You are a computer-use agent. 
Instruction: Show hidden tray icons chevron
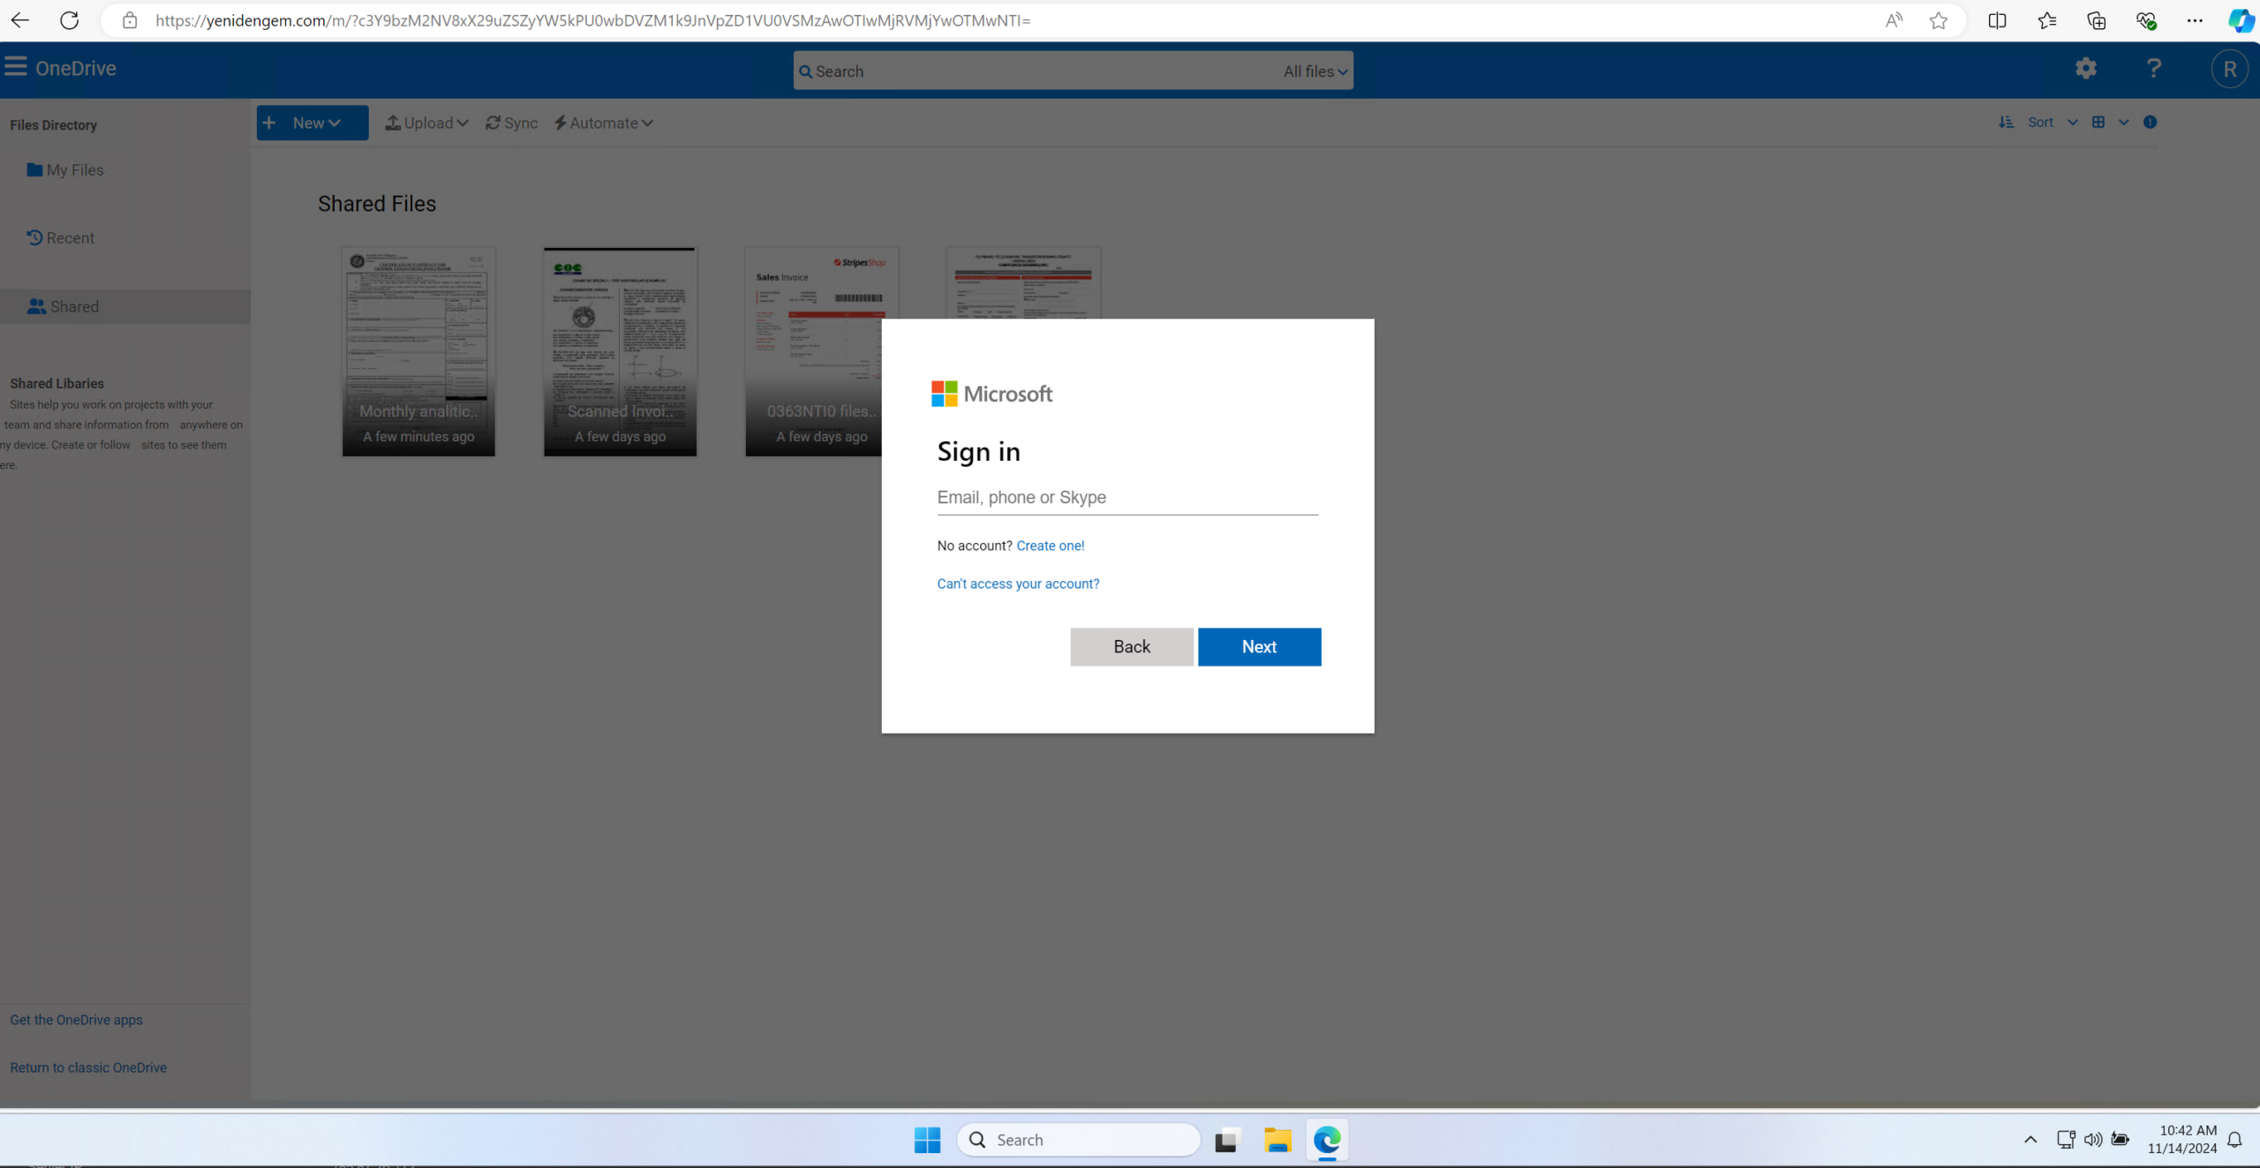(x=2030, y=1140)
